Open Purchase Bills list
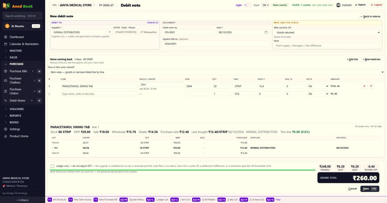387x203 pixels. [18, 71]
